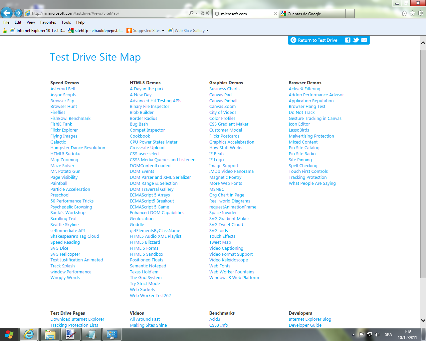Open the Tracking Protection link
The height and width of the screenshot is (341, 426).
[308, 177]
